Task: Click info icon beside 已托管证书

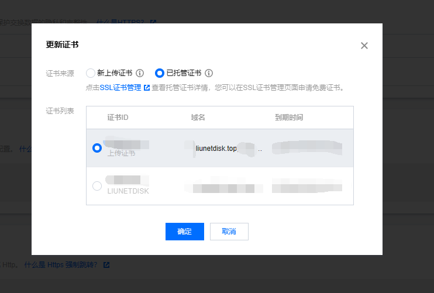Action: point(209,73)
